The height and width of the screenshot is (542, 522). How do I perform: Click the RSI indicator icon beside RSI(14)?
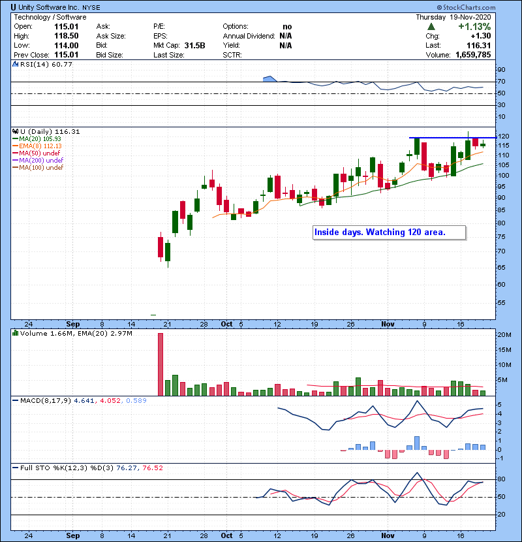15,64
